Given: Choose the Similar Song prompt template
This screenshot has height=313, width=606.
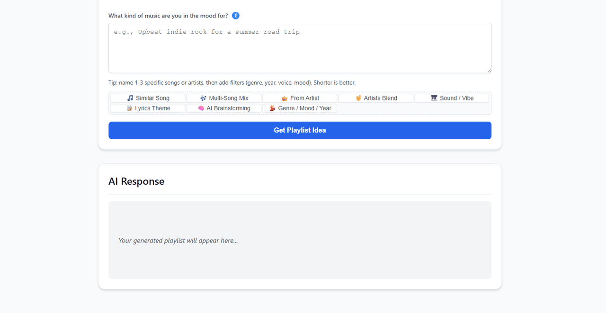Looking at the screenshot, I should coord(148,98).
